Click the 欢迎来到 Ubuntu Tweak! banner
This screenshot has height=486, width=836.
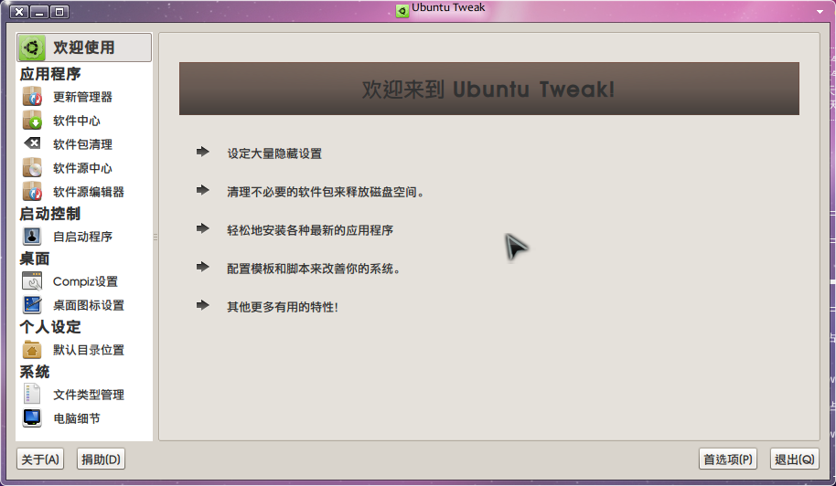pos(489,89)
